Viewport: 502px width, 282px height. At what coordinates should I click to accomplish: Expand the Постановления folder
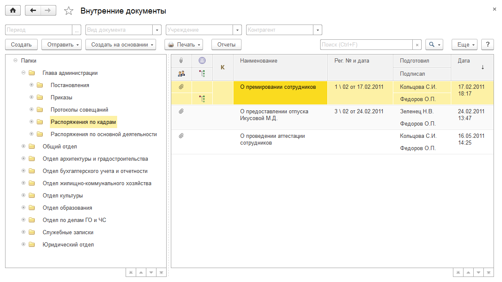pyautogui.click(x=31, y=85)
